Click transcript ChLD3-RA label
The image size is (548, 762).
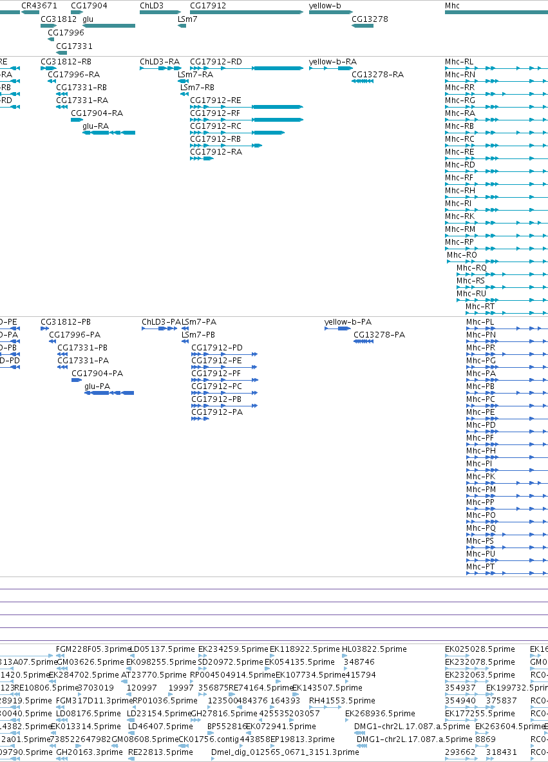click(x=160, y=62)
